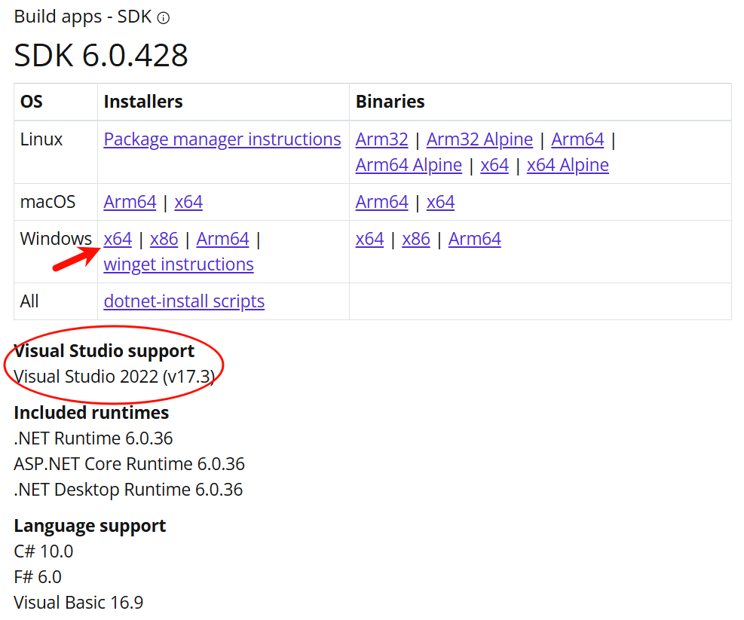
Task: Click the SDK 6.0.428 heading
Action: tap(101, 56)
